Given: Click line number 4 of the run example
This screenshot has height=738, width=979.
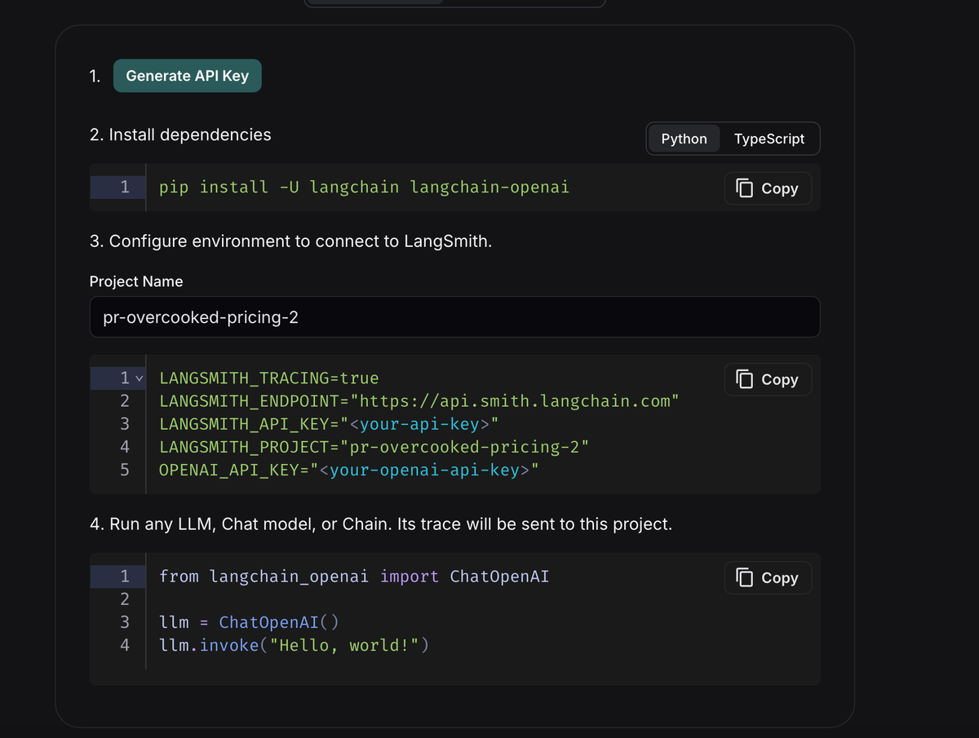Looking at the screenshot, I should tap(124, 645).
